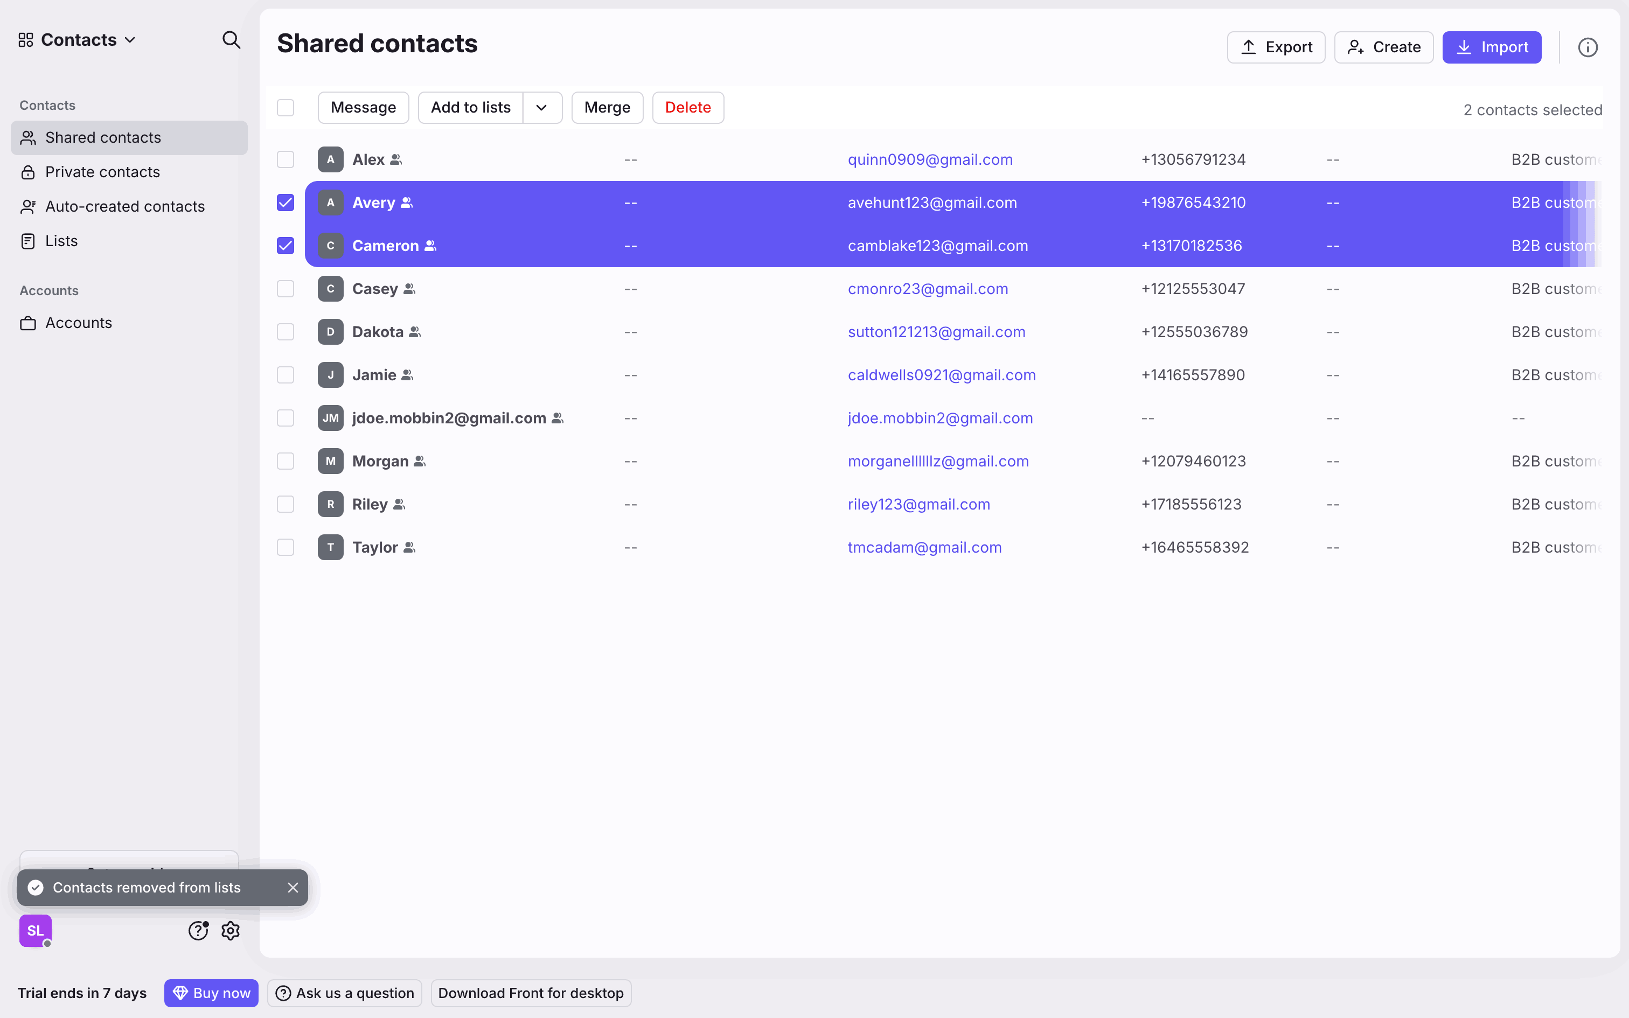Open Private contacts in the sidebar
The height and width of the screenshot is (1018, 1629).
[102, 172]
